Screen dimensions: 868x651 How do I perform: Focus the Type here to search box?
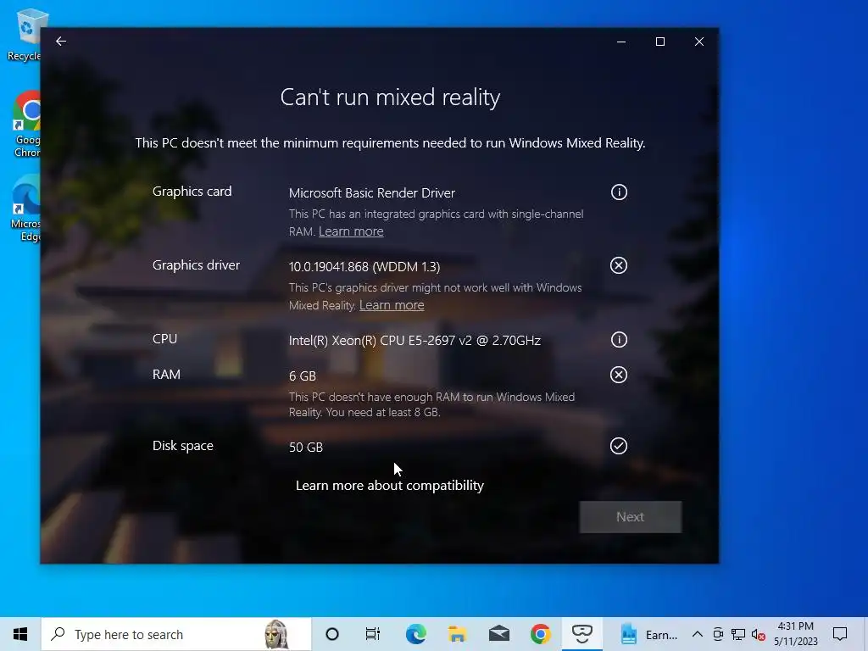(x=176, y=634)
